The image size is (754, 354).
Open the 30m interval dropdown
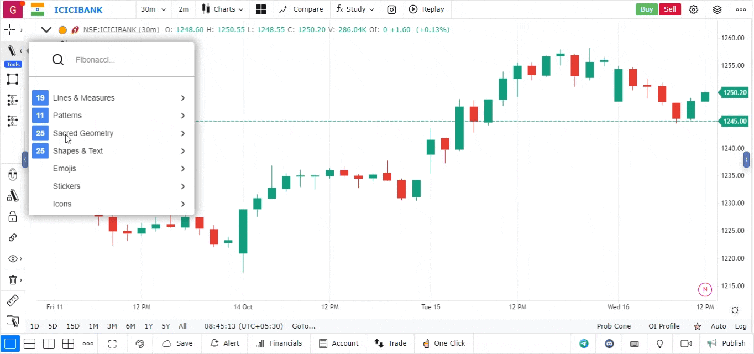[x=153, y=9]
